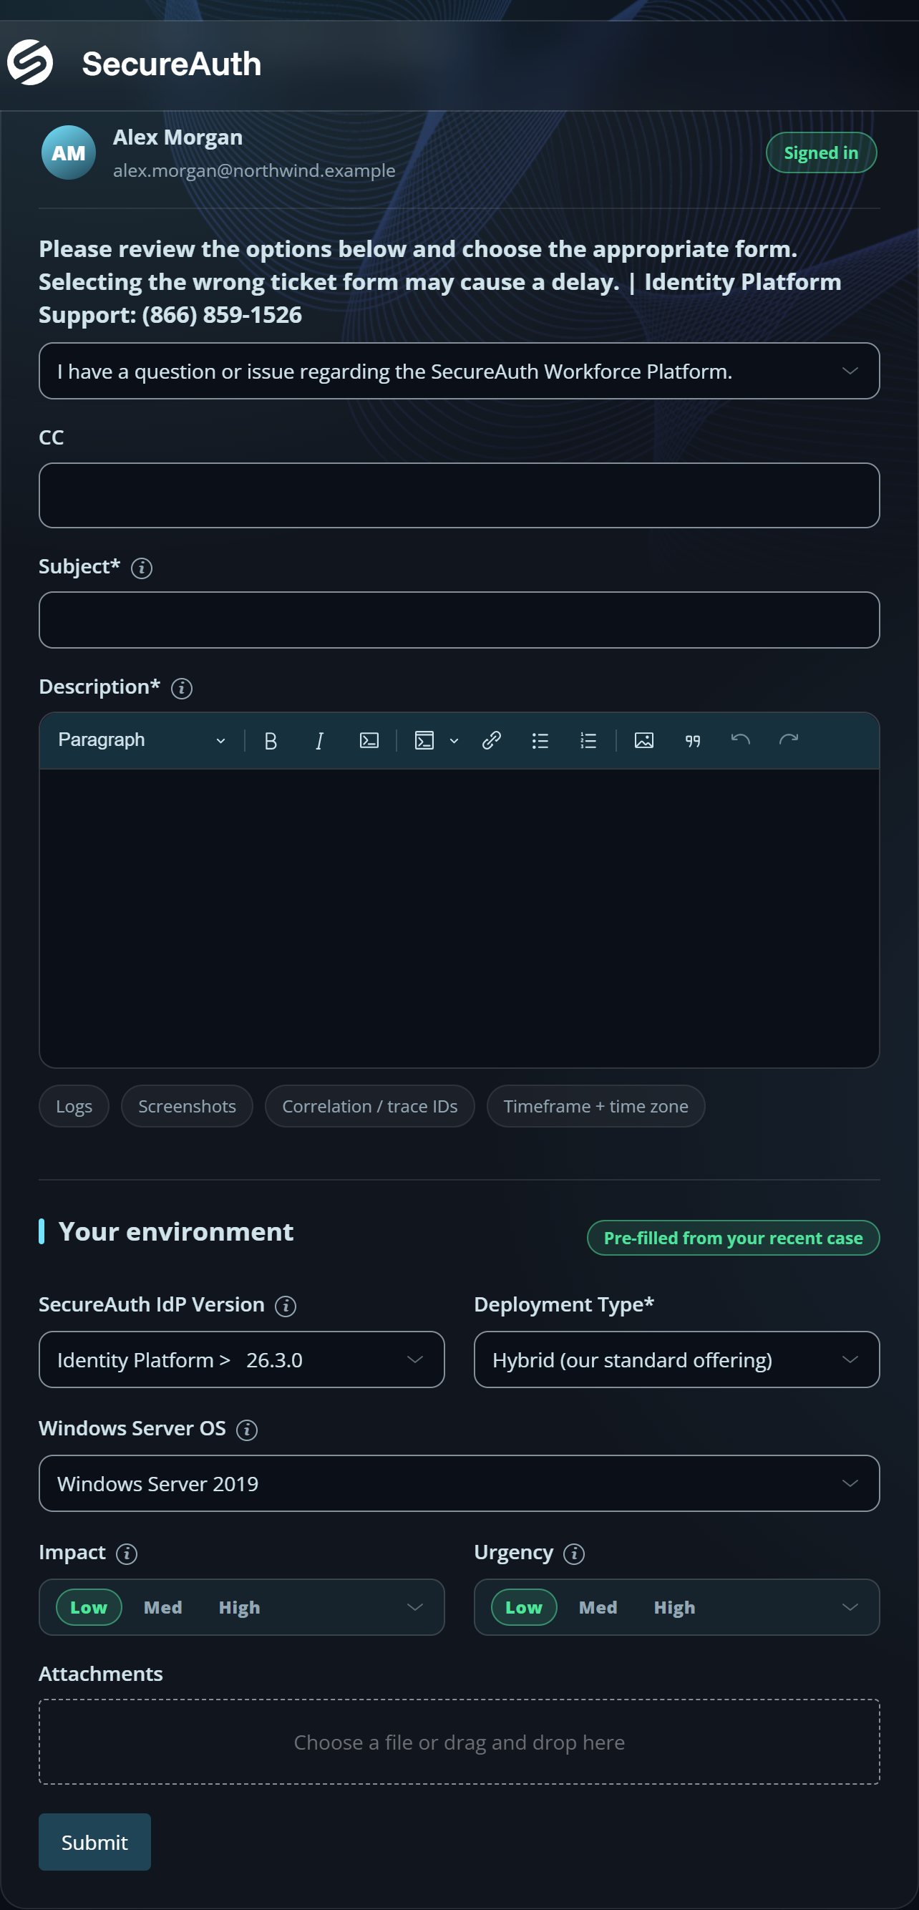Image resolution: width=919 pixels, height=1910 pixels.
Task: Click the SecureAuth logo icon
Action: click(29, 63)
